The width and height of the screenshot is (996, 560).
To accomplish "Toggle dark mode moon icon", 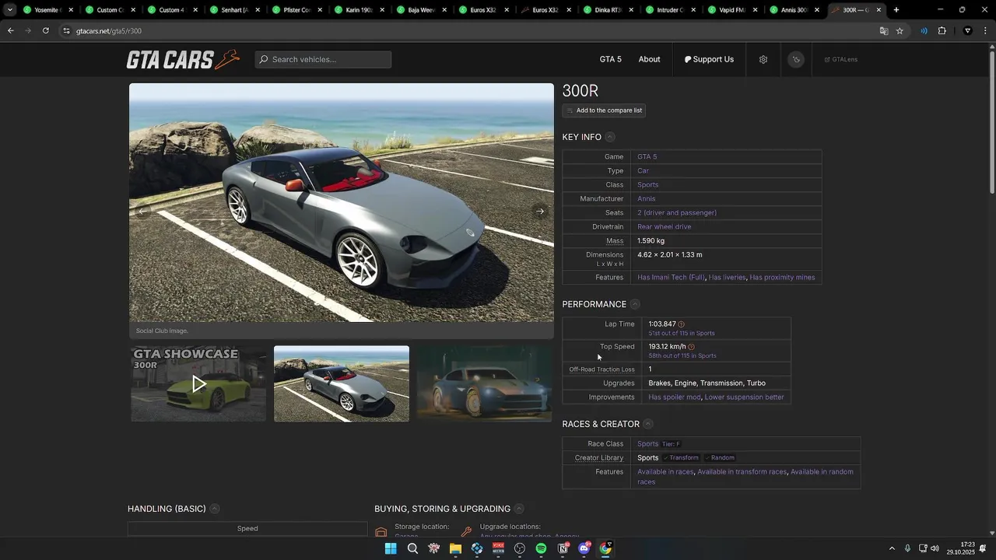I will [795, 59].
